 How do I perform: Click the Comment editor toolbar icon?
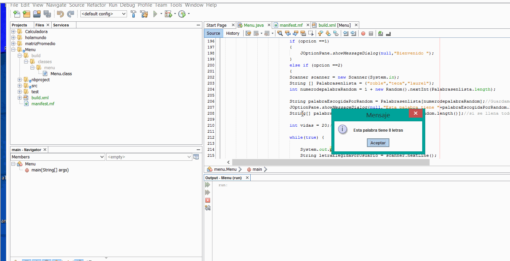[x=380, y=33]
